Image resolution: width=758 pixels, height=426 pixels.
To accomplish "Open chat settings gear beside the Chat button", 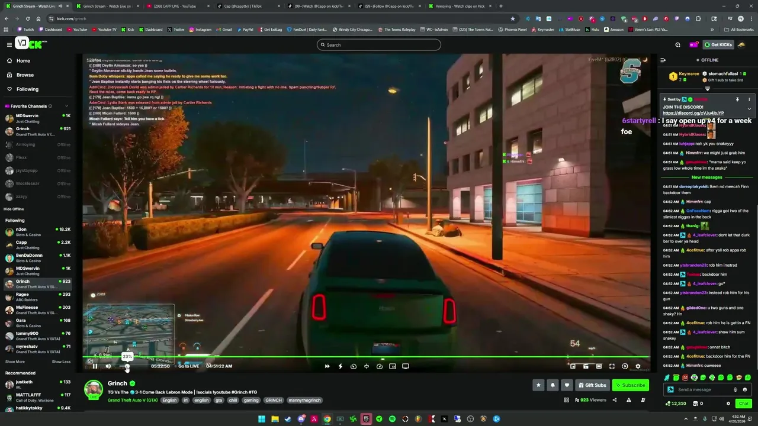I will pos(728,404).
